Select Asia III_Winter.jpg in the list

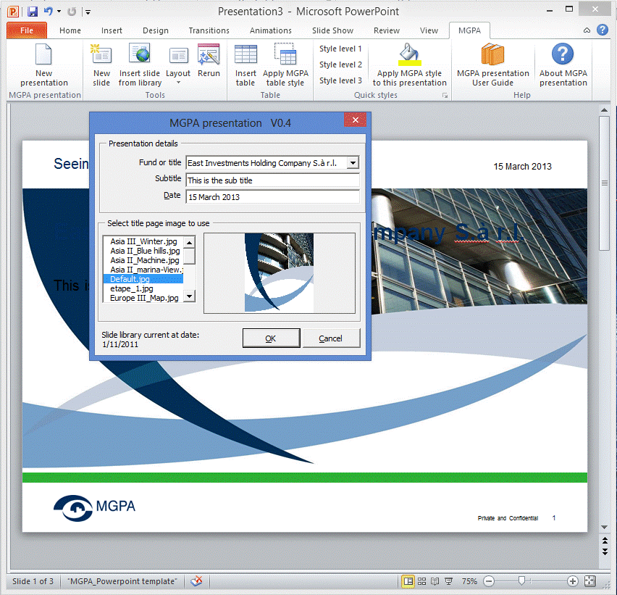(143, 241)
